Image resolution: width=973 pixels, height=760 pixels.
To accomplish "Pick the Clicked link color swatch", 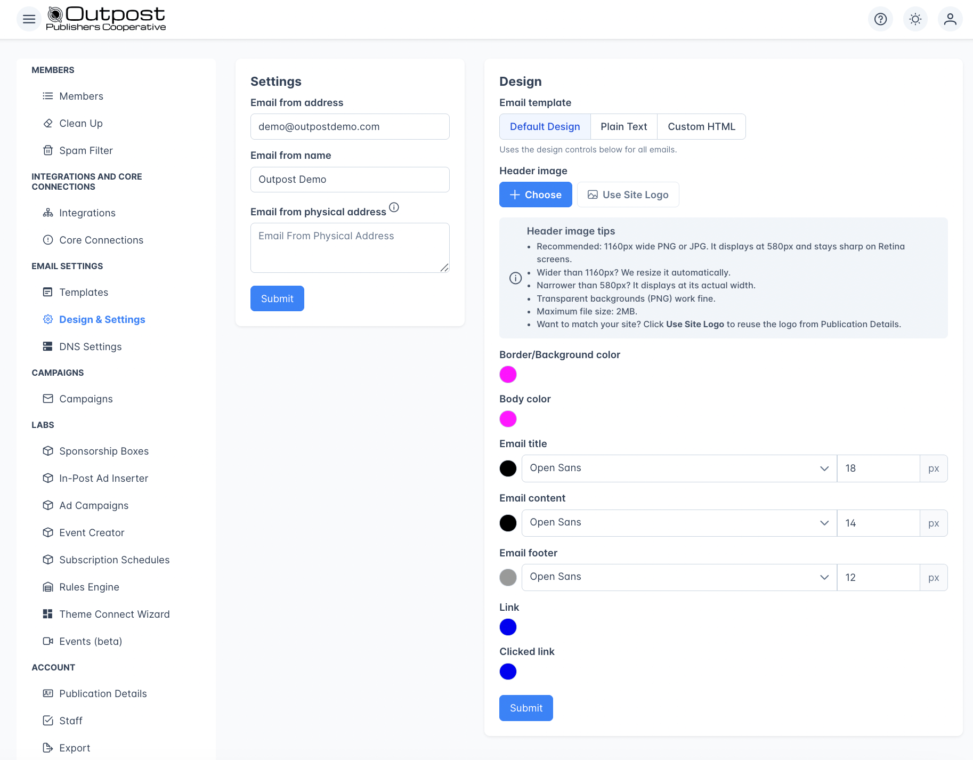I will pyautogui.click(x=508, y=672).
